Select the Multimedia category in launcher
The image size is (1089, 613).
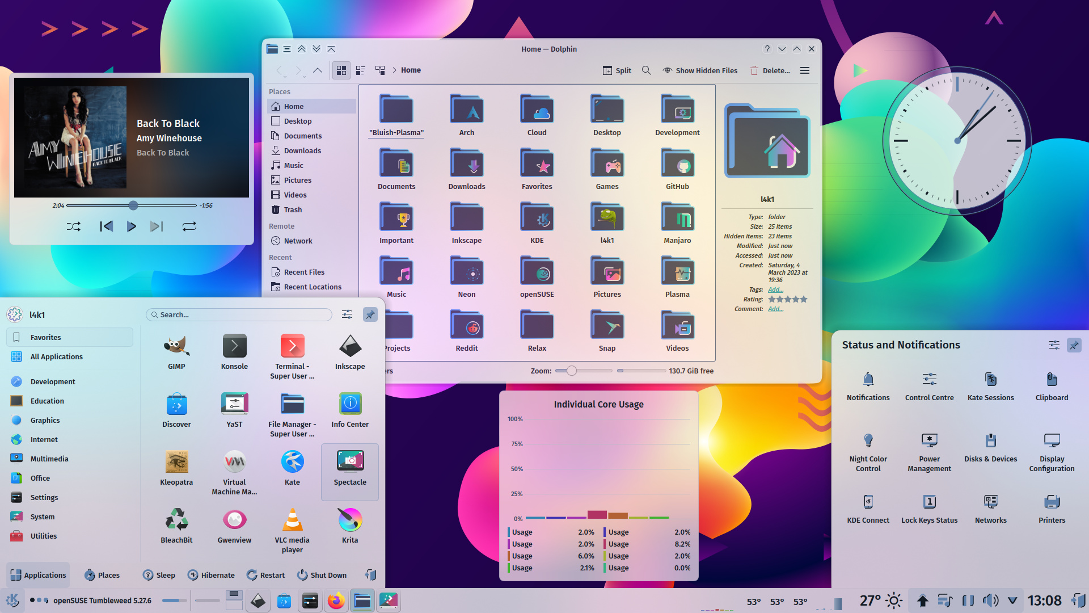coord(70,459)
